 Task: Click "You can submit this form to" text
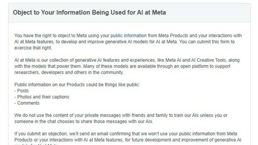tap(207, 42)
